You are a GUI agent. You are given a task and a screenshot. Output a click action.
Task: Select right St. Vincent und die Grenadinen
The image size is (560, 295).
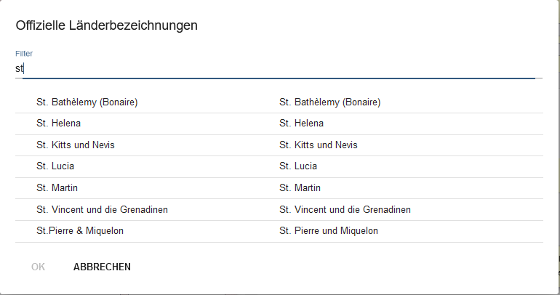[x=345, y=209]
